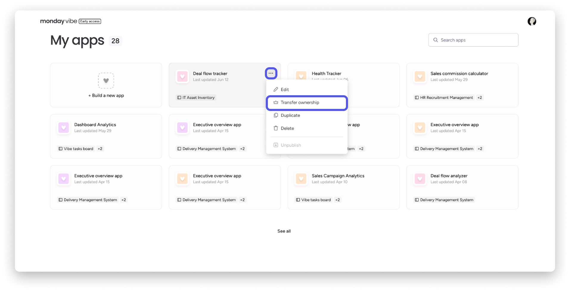Viewport: 570px width, 291px height.
Task: Click Last updated May 29 under Dashboard Analytics
Action: 93,131
